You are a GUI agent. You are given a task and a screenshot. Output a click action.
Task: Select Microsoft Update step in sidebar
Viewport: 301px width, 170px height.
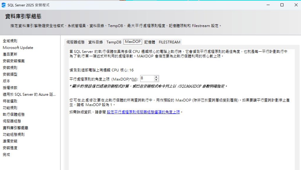(x=18, y=48)
